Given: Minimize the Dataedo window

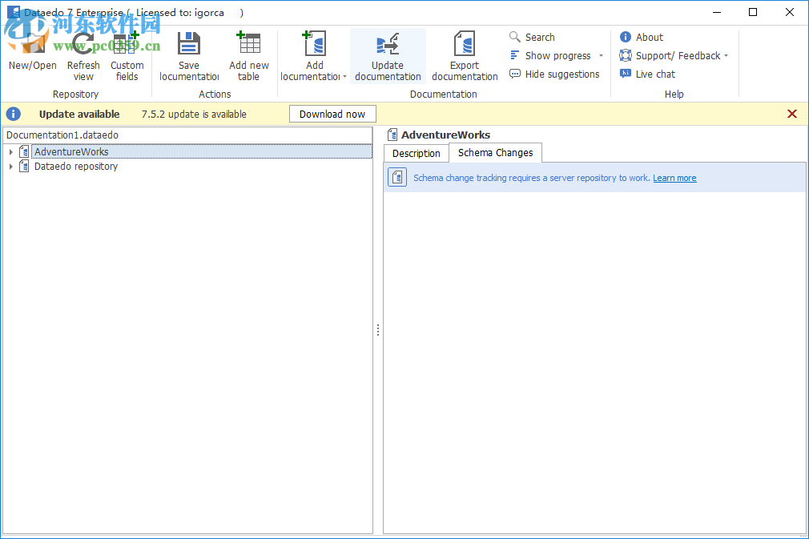Looking at the screenshot, I should pyautogui.click(x=717, y=12).
